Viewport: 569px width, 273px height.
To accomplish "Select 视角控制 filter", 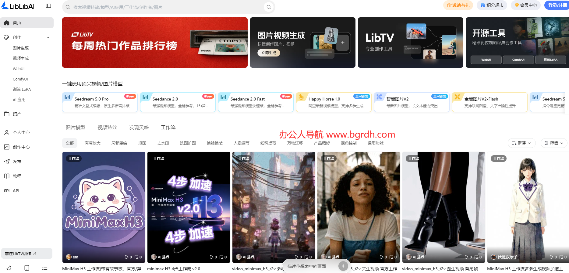I will pyautogui.click(x=349, y=143).
